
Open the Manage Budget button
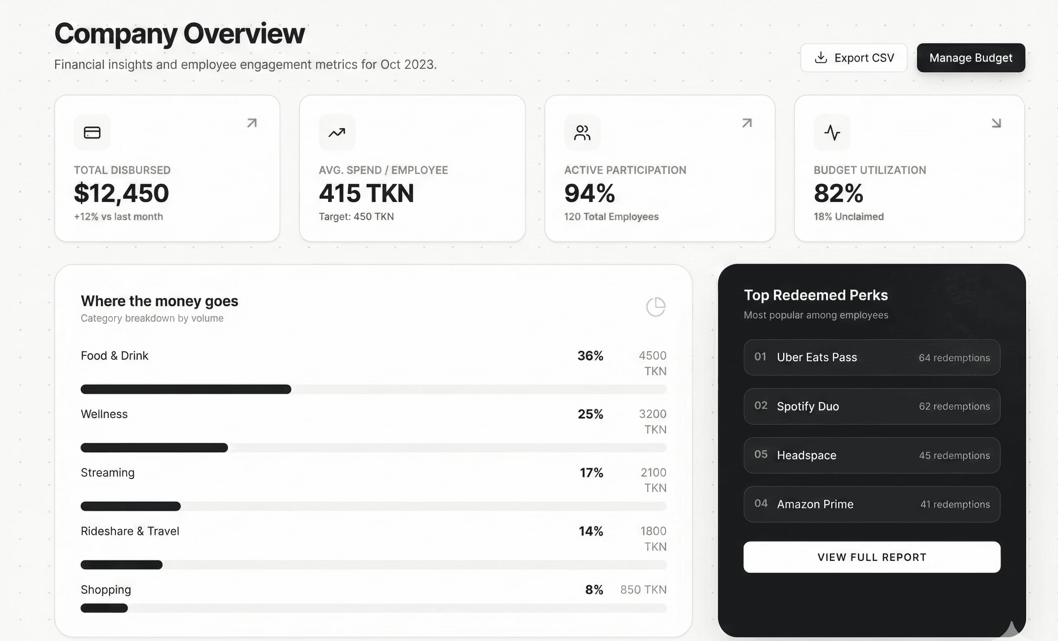(971, 57)
